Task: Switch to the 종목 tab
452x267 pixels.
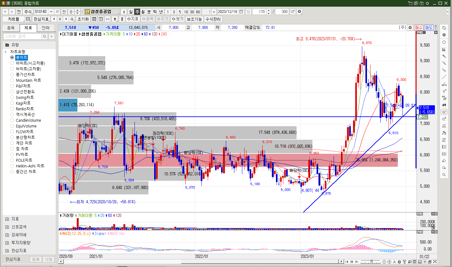Action: point(11,28)
